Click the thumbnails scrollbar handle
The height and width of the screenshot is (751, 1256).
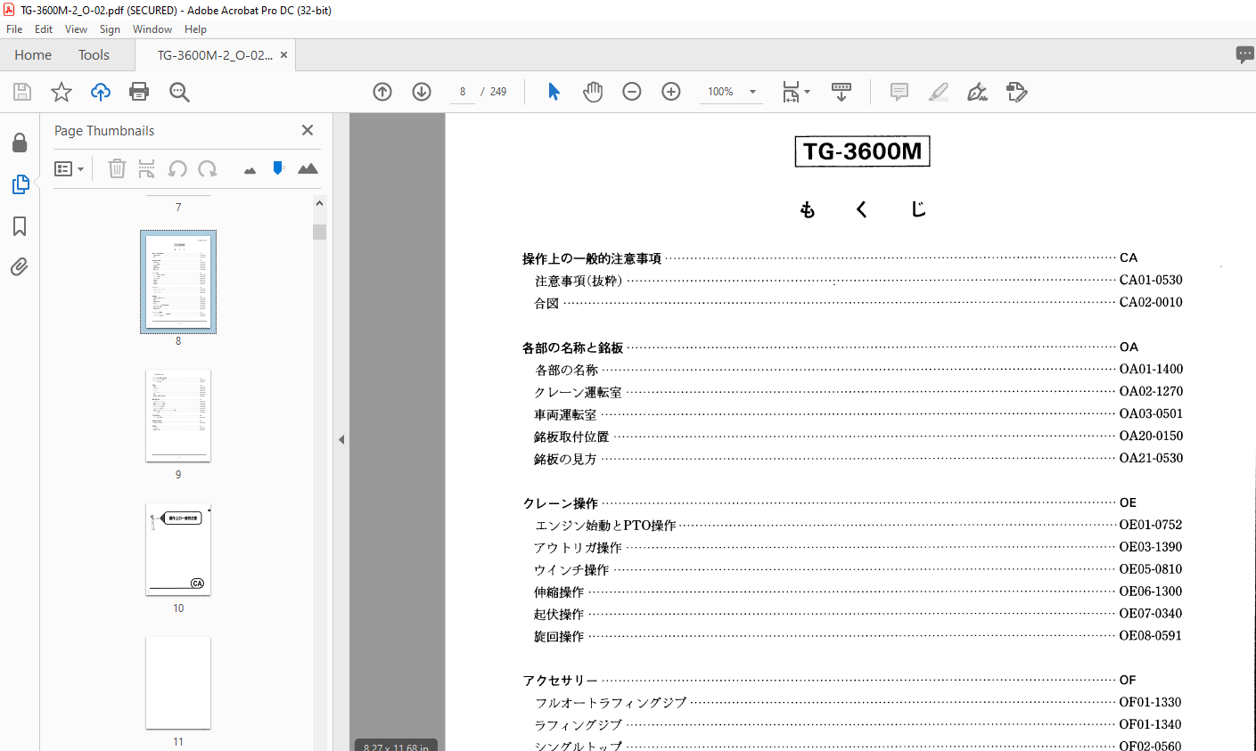tap(319, 232)
